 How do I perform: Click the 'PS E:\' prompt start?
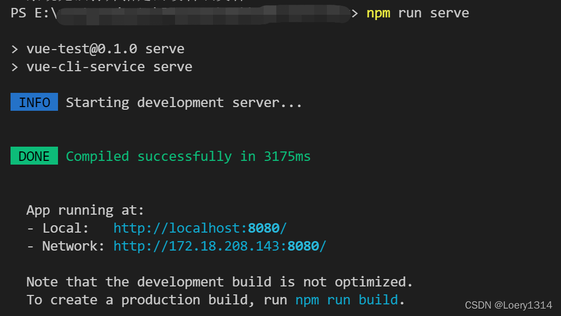34,13
